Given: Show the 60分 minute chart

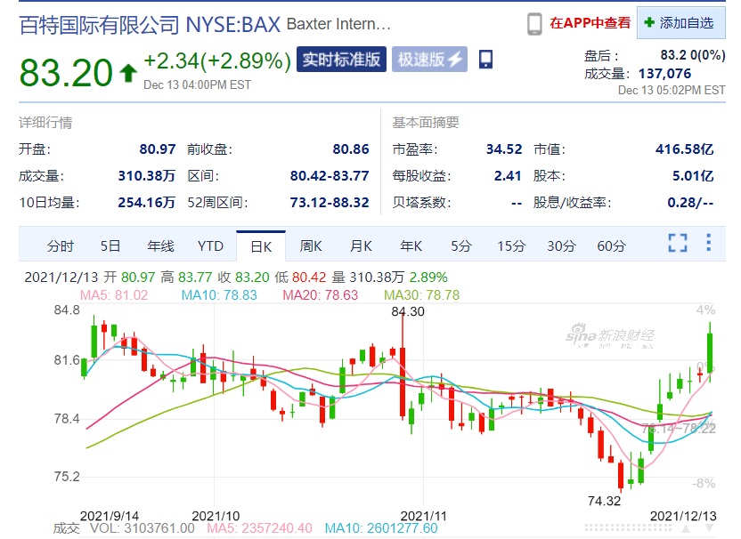Looking at the screenshot, I should (x=611, y=245).
